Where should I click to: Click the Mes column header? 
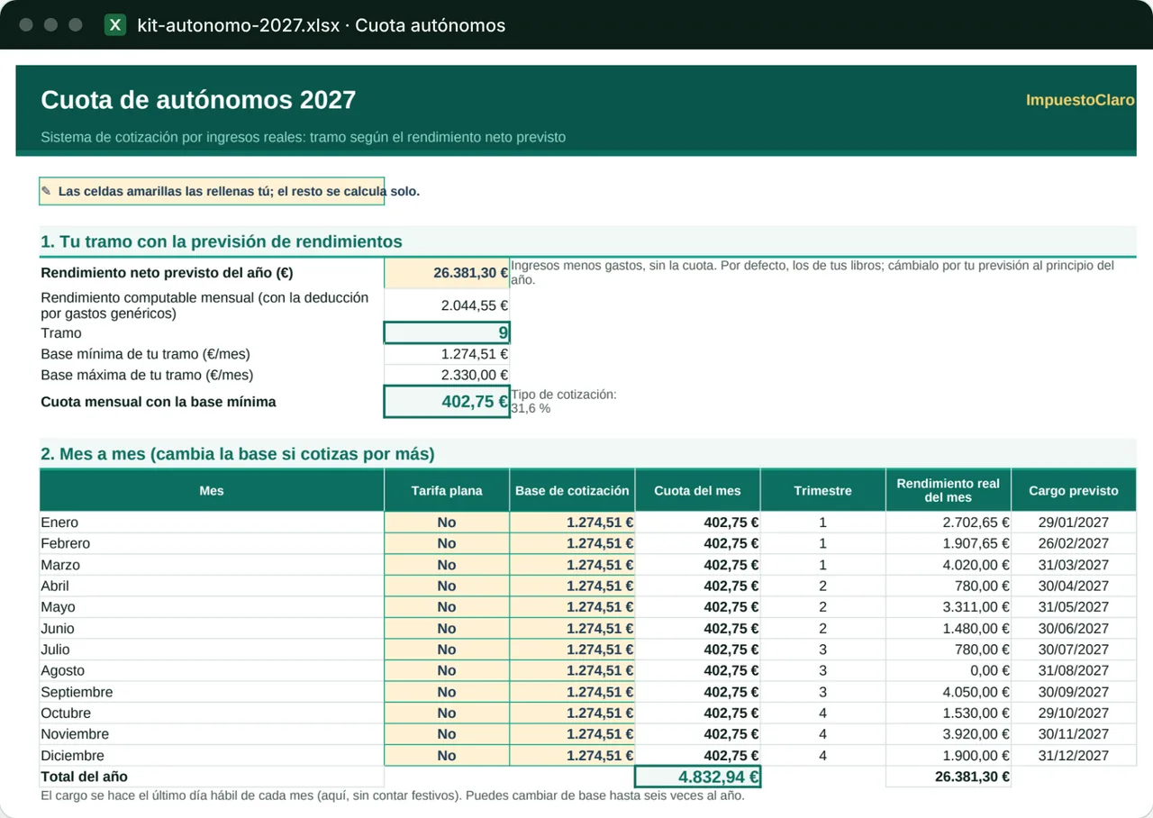[212, 491]
